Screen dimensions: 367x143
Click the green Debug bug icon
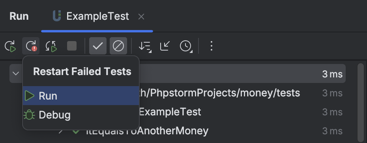click(29, 115)
